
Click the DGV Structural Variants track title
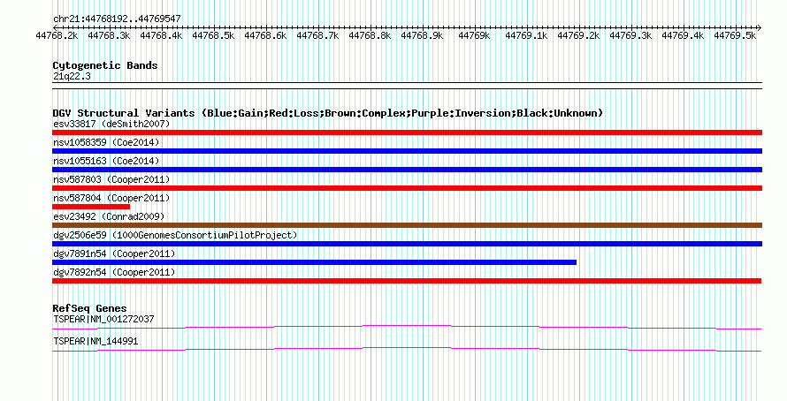pos(328,113)
